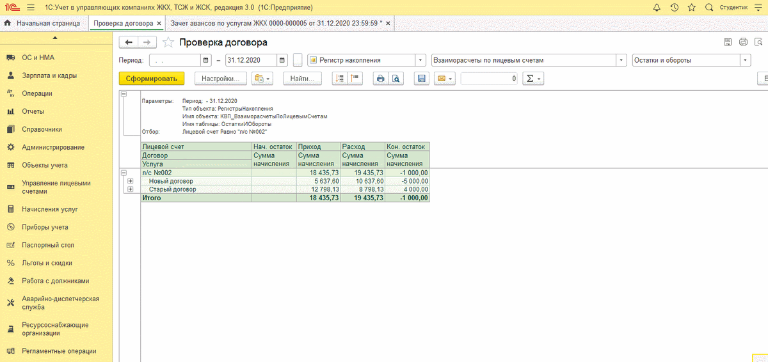768x362 pixels.
Task: Open Настройки... button
Action: [x=220, y=79]
